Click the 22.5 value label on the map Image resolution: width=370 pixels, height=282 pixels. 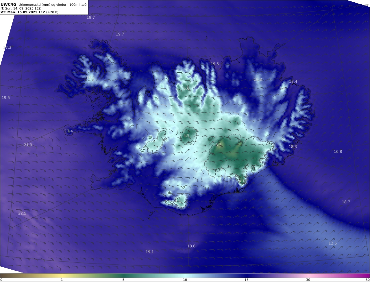22,213
